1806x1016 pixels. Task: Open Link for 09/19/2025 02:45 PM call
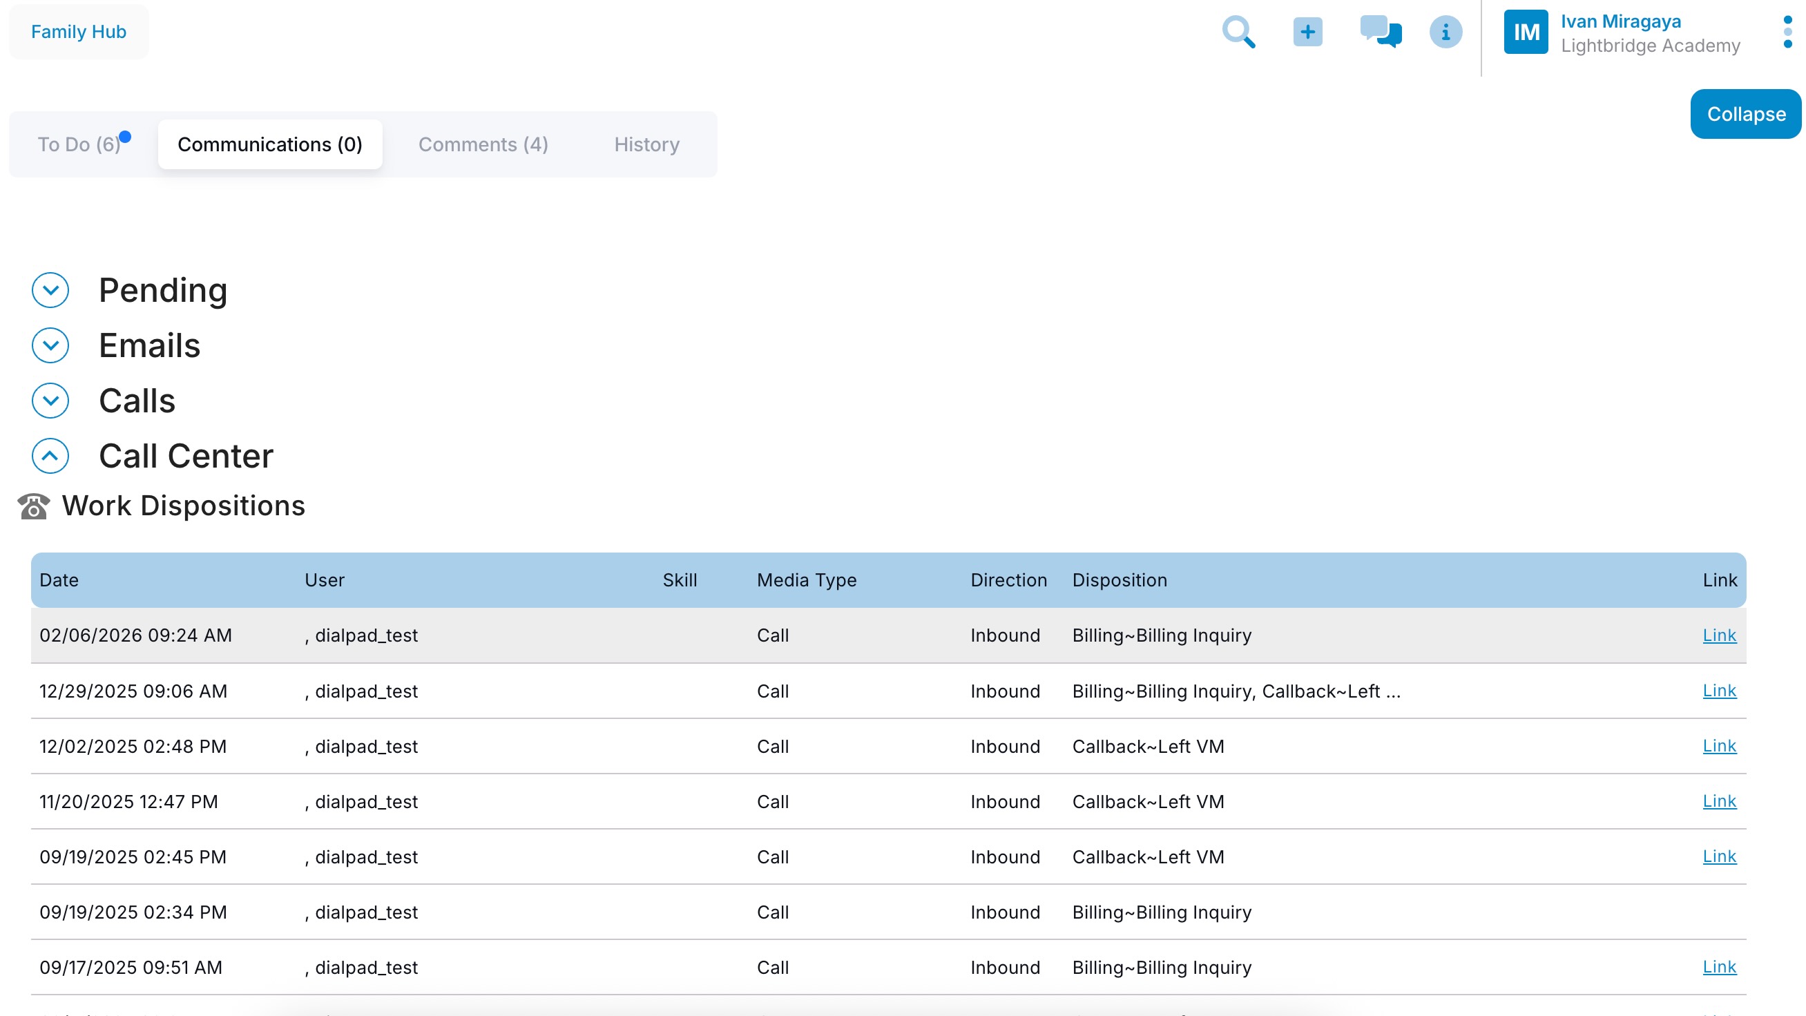1719,857
